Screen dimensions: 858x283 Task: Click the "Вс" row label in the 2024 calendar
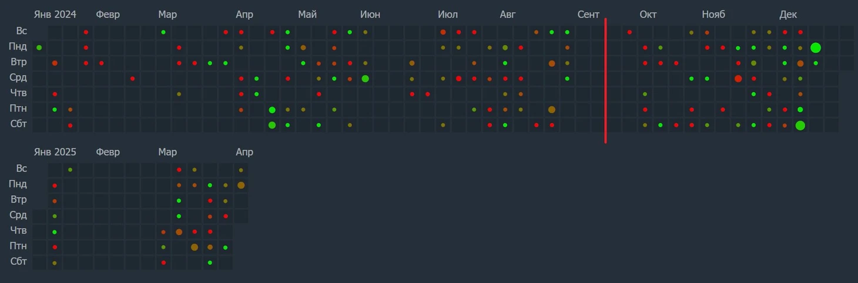coord(21,31)
